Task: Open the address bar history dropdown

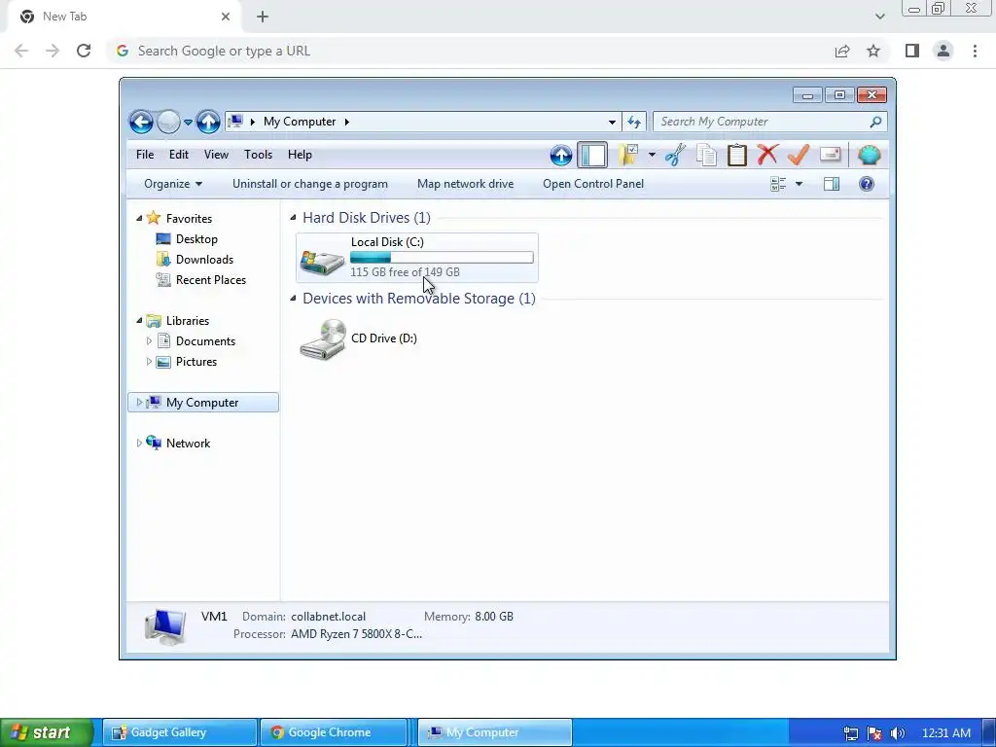Action: tap(612, 122)
